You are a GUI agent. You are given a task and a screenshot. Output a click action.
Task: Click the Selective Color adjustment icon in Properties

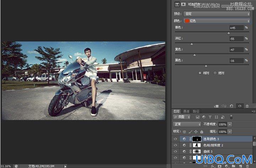(177, 4)
